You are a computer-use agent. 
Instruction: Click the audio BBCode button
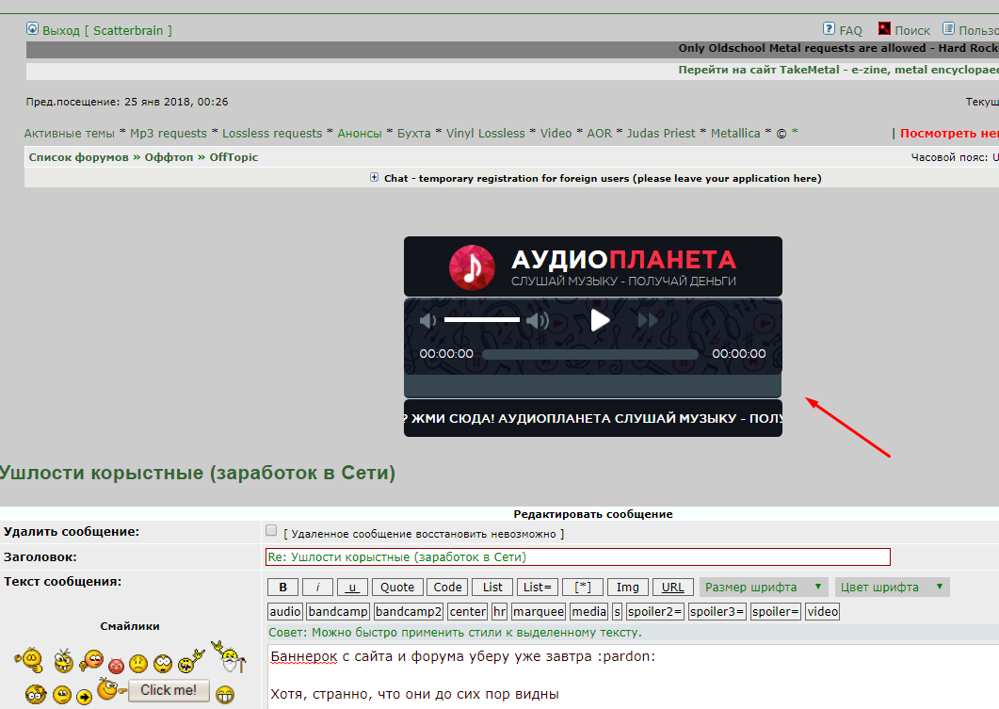(x=284, y=611)
